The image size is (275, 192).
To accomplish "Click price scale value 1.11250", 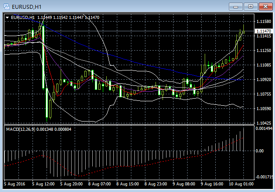I will coord(264,51).
